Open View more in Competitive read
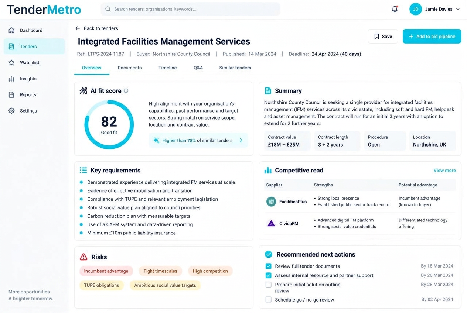This screenshot has width=467, height=313. click(x=444, y=171)
